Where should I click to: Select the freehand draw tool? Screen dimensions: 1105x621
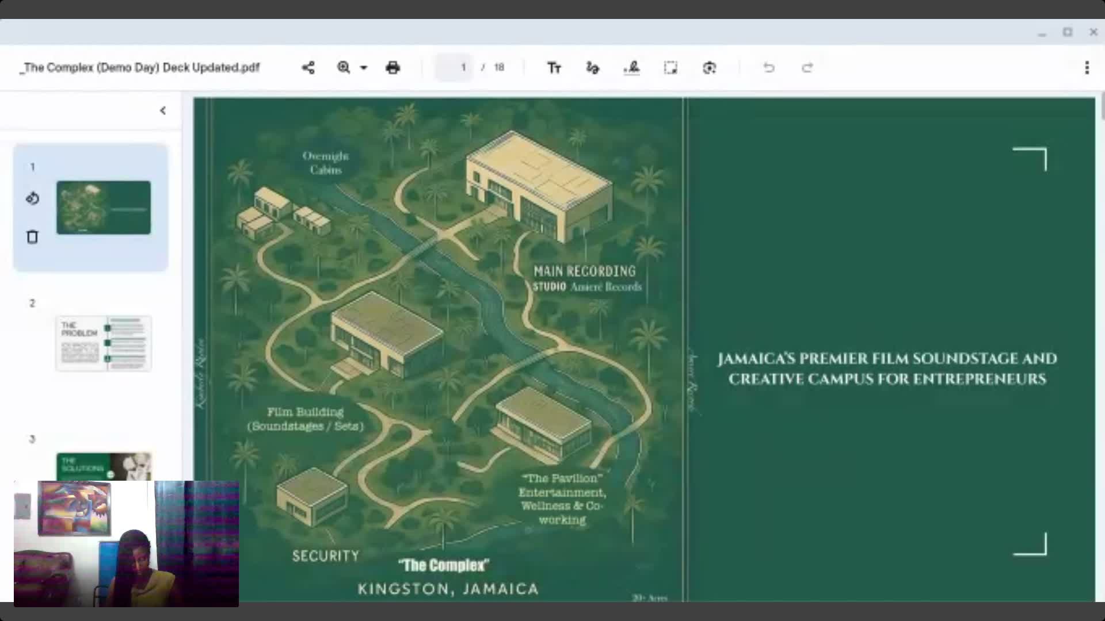(592, 68)
